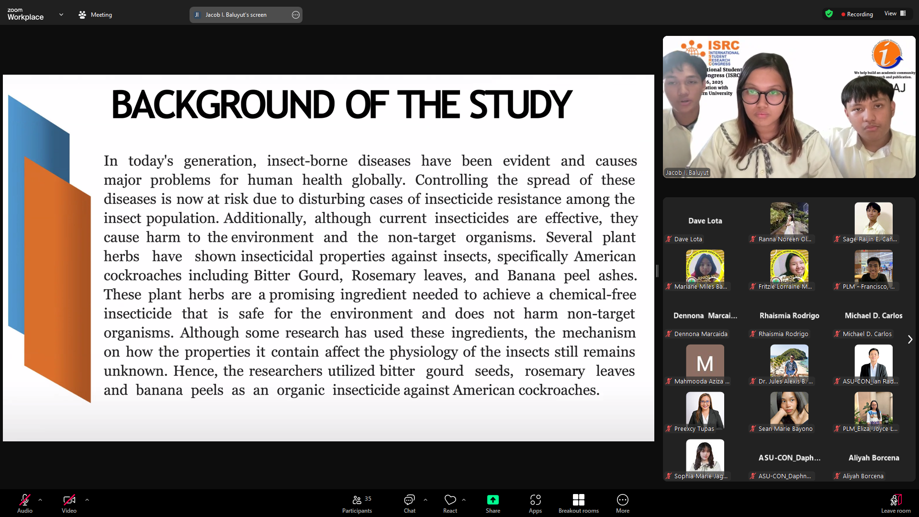
Task: Open the Apps panel
Action: 535,504
